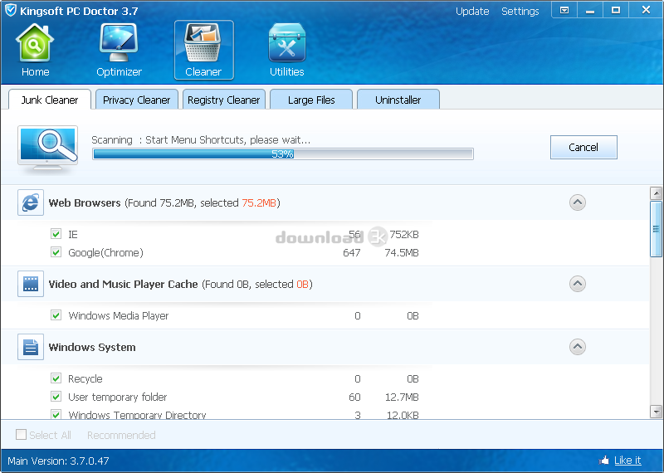Click the vertical scrollbar down arrow
This screenshot has height=473, width=664.
(x=656, y=411)
